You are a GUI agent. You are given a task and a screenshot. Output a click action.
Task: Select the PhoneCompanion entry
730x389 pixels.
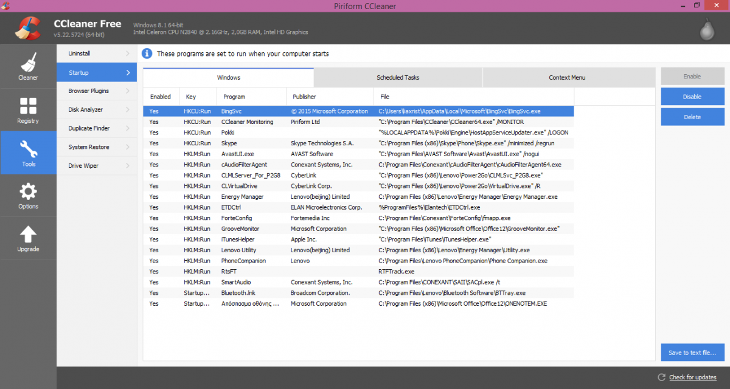pos(358,261)
